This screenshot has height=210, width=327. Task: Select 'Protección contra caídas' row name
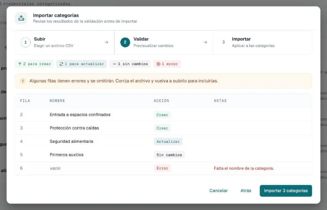74,128
